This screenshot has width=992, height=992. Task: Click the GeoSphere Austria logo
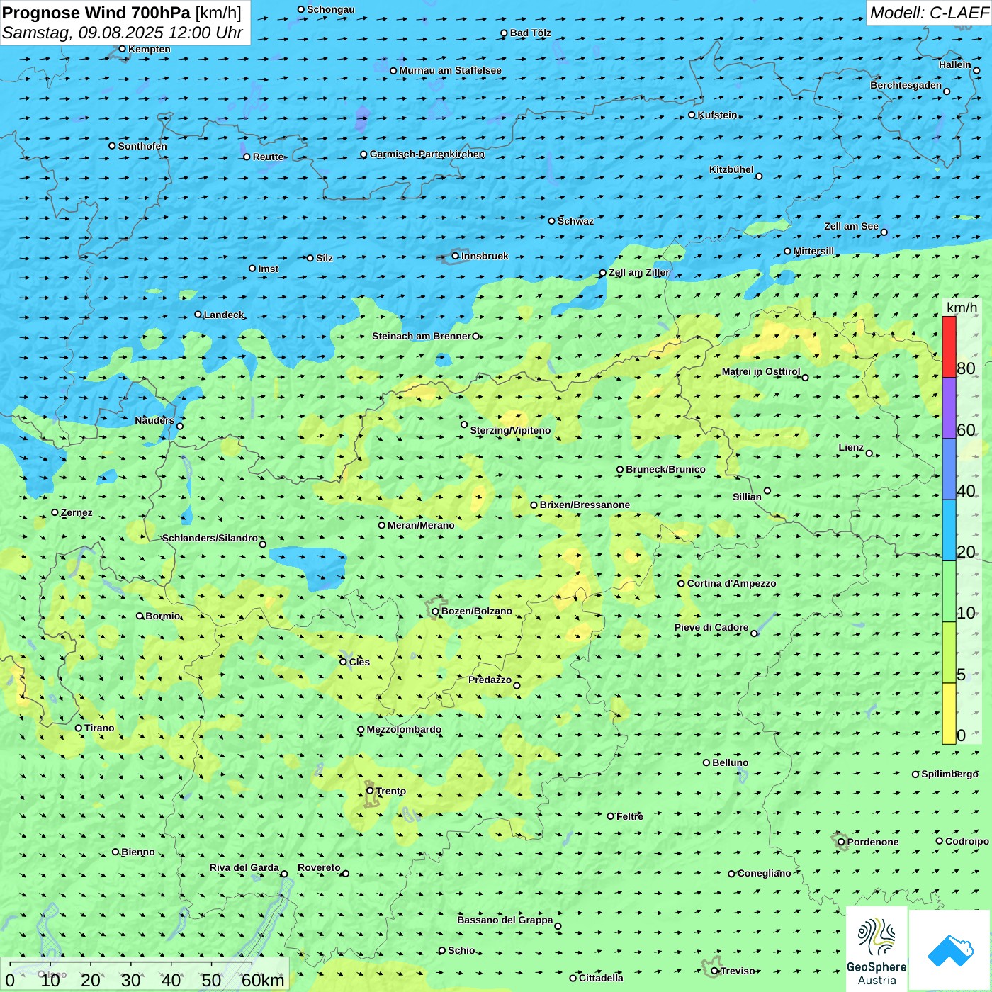pyautogui.click(x=877, y=949)
